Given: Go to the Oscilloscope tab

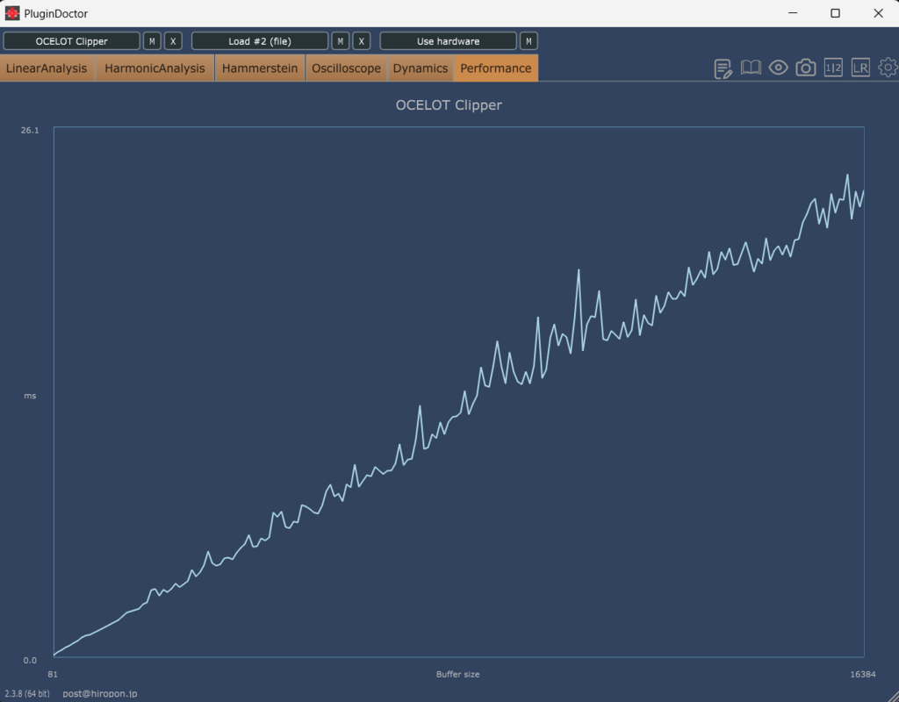Looking at the screenshot, I should (346, 68).
